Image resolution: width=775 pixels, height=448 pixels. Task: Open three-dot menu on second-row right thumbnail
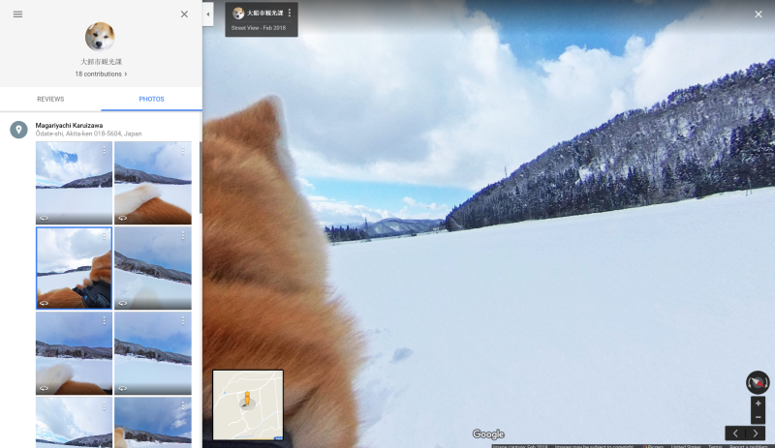click(183, 236)
